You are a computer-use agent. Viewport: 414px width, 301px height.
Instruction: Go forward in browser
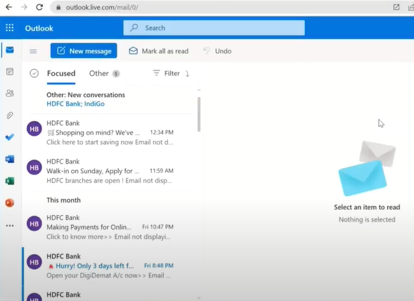click(24, 7)
